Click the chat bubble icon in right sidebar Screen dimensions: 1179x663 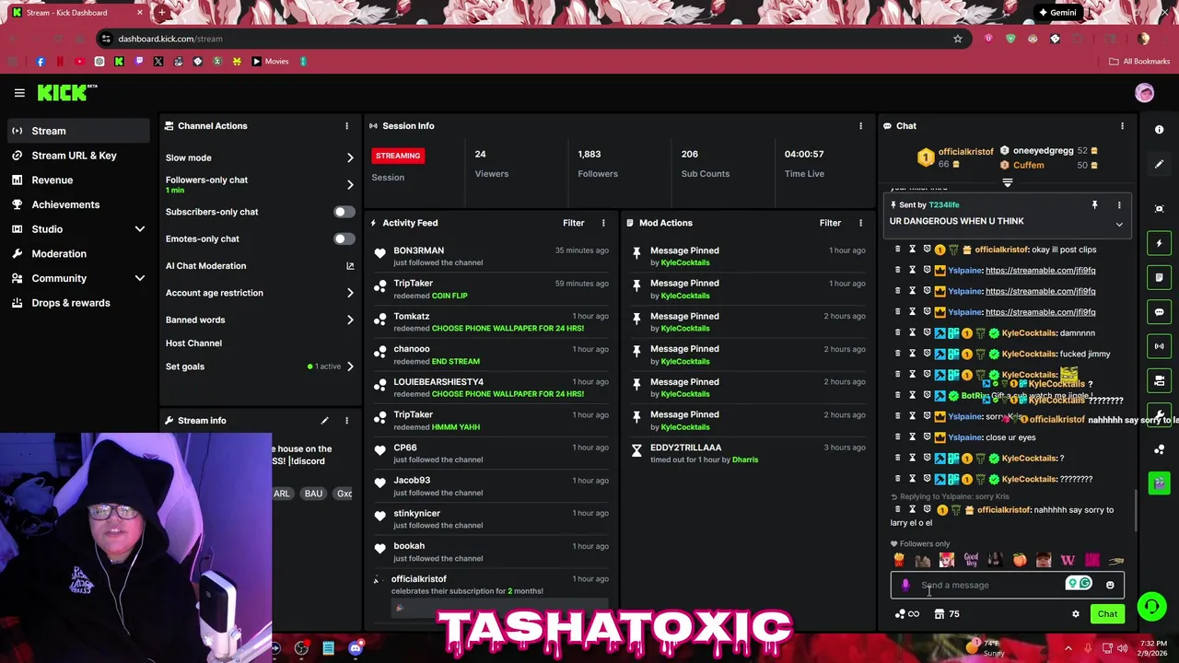[x=1160, y=312]
